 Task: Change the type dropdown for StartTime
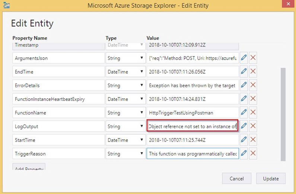pyautogui.click(x=125, y=140)
